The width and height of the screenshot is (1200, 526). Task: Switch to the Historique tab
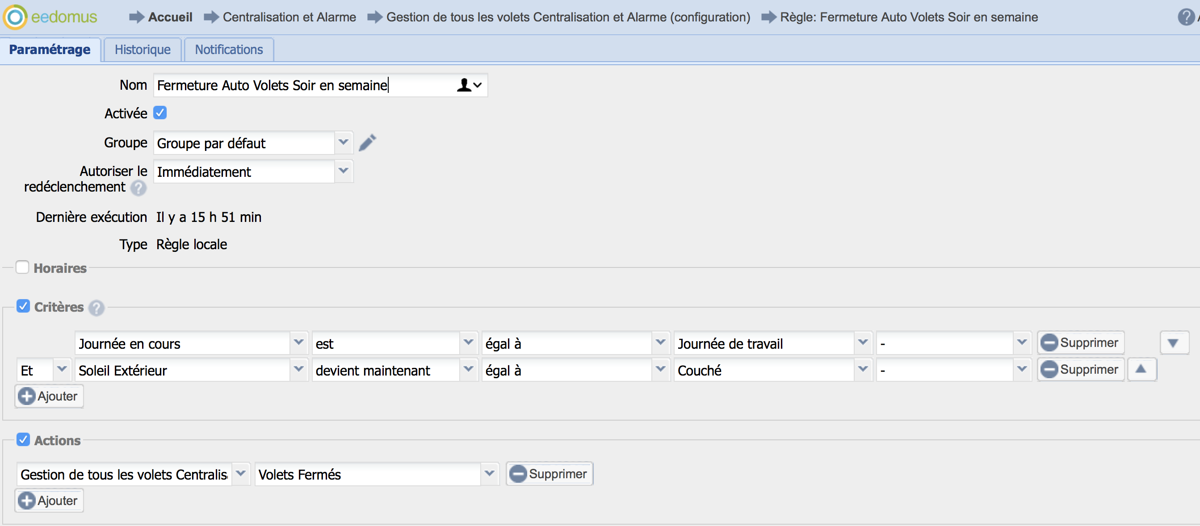(x=143, y=50)
